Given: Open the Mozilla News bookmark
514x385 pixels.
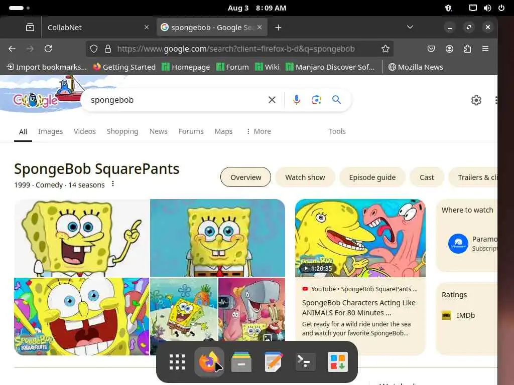Looking at the screenshot, I should (x=416, y=67).
